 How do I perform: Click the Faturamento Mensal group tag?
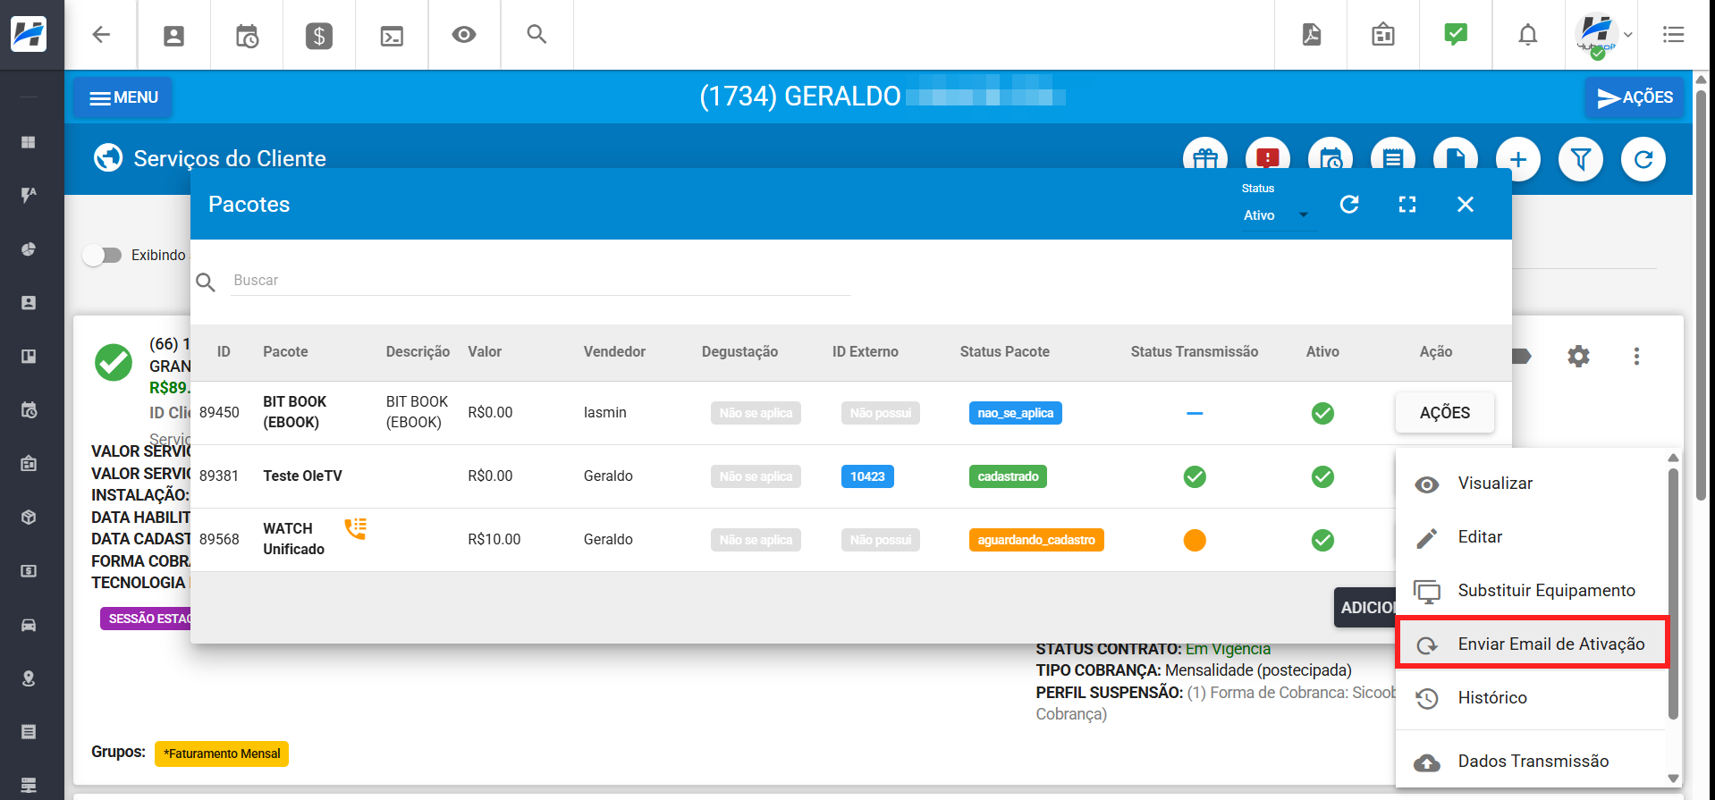click(x=222, y=754)
